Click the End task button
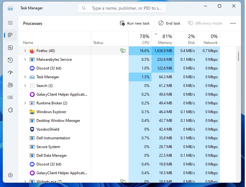 coord(170,23)
